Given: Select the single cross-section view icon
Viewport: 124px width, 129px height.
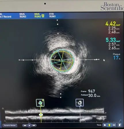Looking at the screenshot, I should 105,125.
